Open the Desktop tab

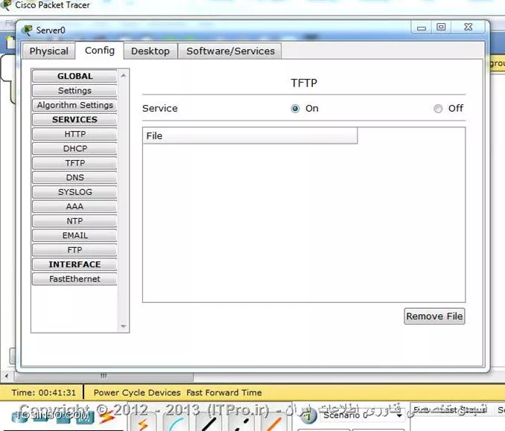pyautogui.click(x=150, y=51)
